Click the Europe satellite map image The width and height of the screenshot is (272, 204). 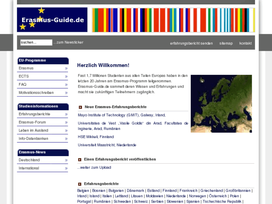tap(221, 104)
